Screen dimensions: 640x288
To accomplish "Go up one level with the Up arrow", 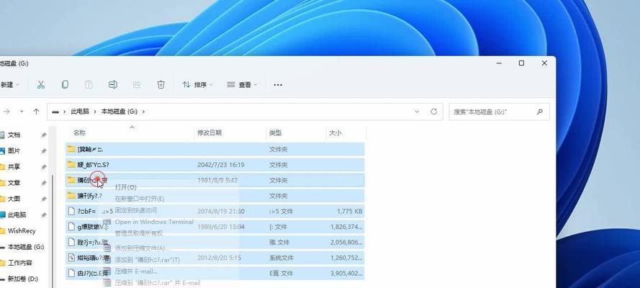I will tap(36, 112).
